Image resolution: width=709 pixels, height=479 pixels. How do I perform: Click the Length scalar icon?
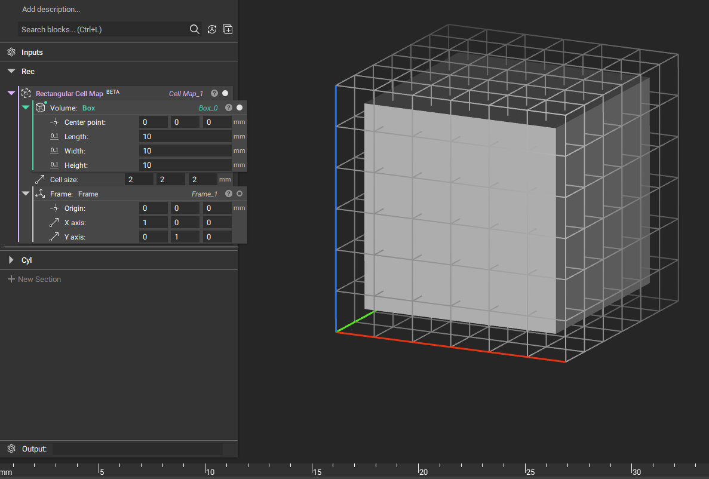coord(54,136)
